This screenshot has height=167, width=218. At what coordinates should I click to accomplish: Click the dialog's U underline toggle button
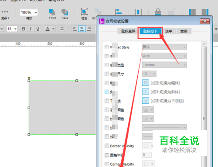click(x=146, y=101)
